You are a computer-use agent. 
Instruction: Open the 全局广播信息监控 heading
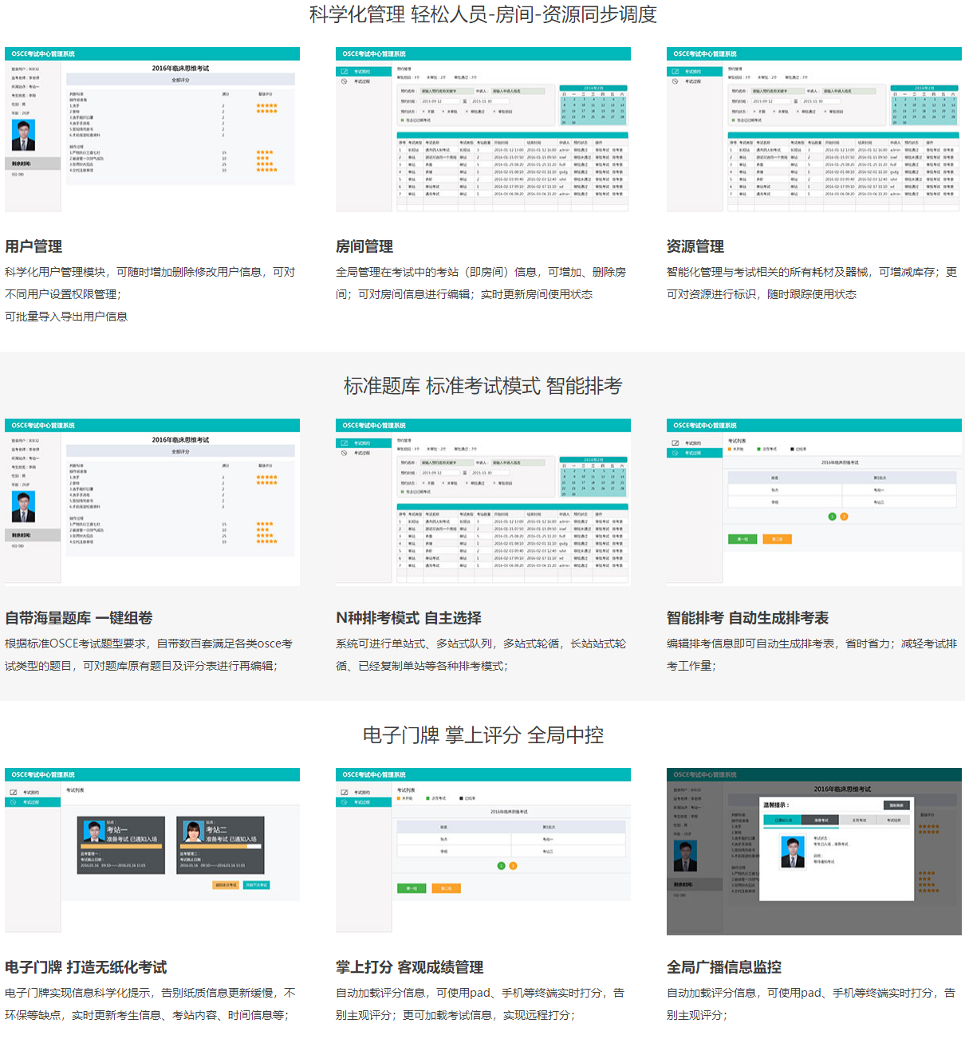tap(723, 967)
